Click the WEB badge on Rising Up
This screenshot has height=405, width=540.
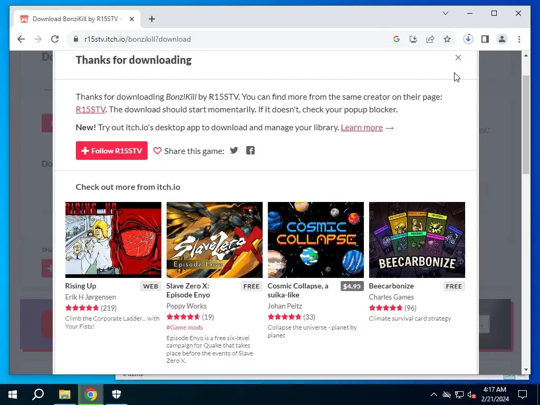coord(150,286)
